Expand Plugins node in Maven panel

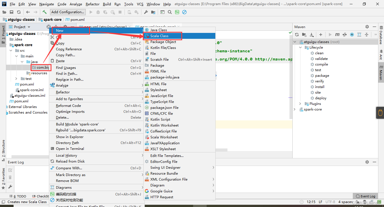pos(301,104)
